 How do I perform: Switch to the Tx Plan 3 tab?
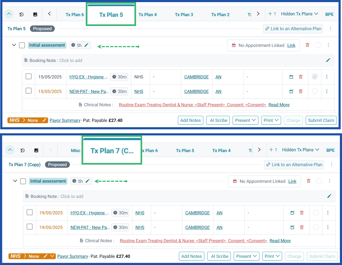click(184, 15)
